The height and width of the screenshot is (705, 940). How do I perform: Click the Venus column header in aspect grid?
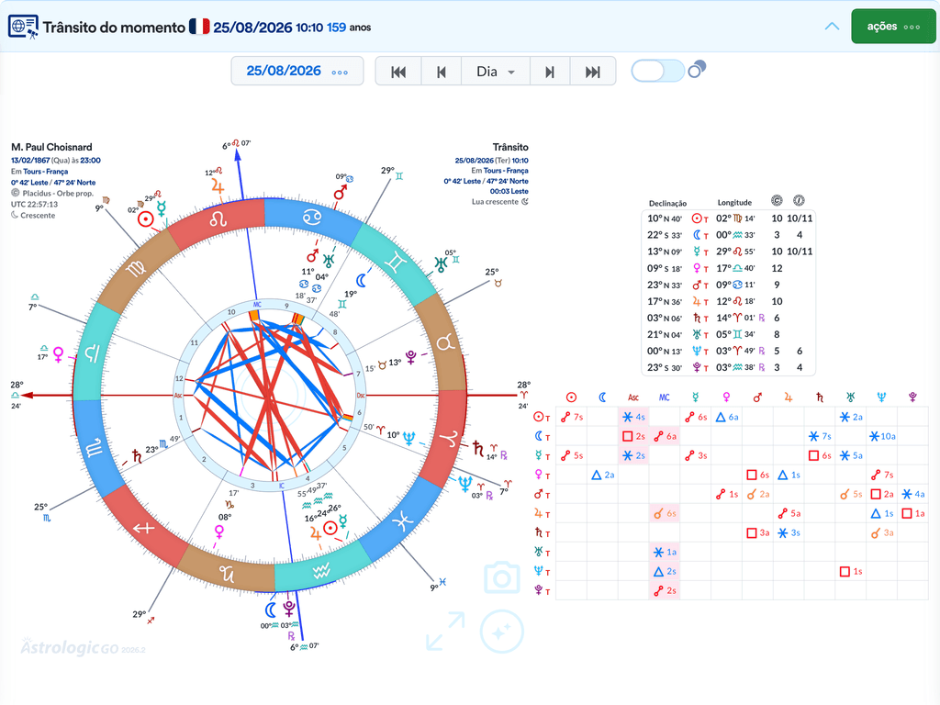pyautogui.click(x=727, y=397)
